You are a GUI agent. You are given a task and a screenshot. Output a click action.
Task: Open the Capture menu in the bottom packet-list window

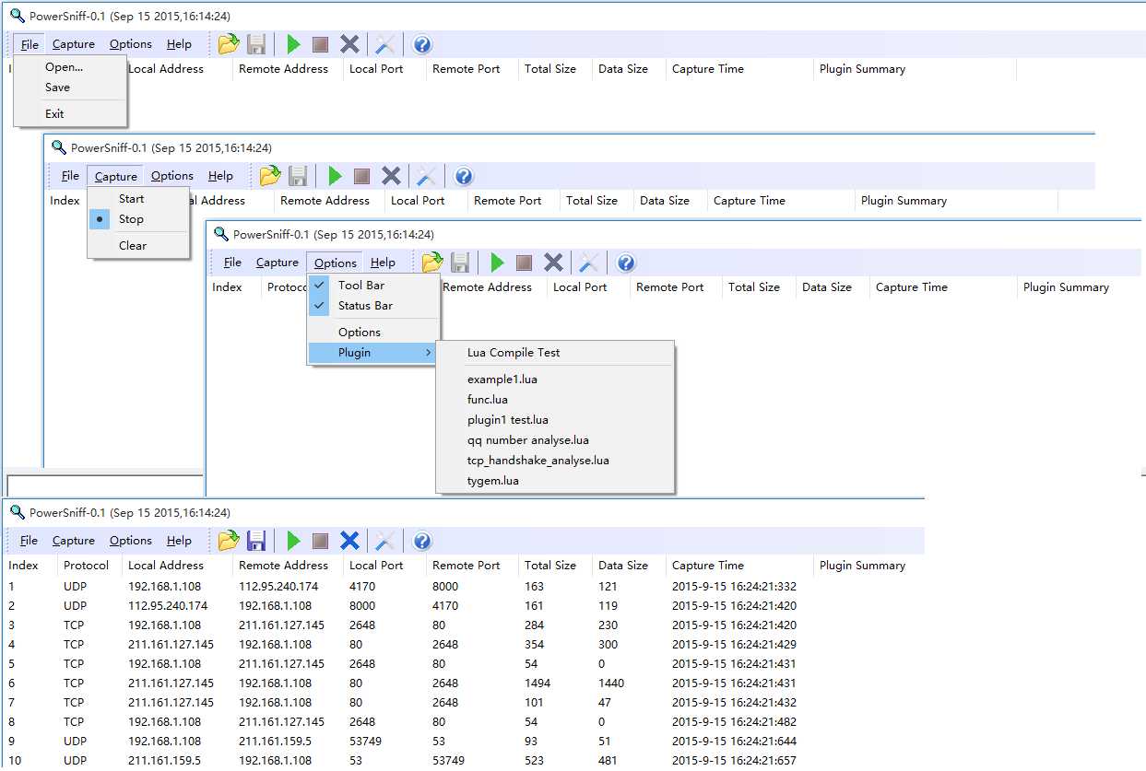[74, 541]
